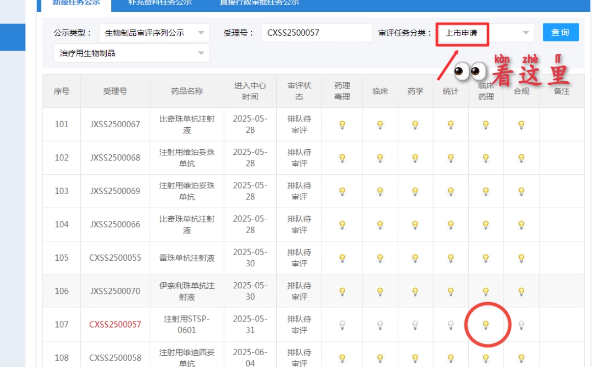Viewport: 600px width, 367px height.
Task: Click 受理号 JXSS2500066
Action: pyautogui.click(x=115, y=224)
